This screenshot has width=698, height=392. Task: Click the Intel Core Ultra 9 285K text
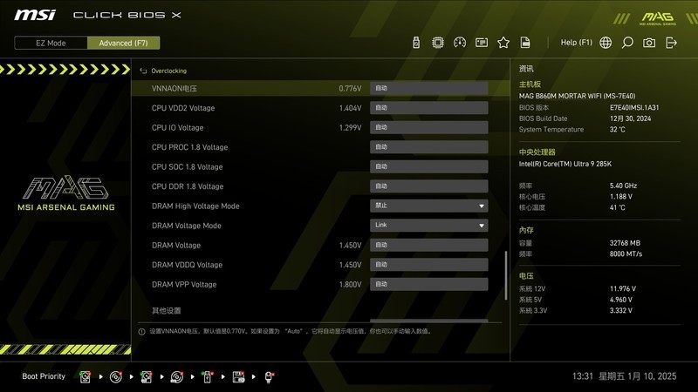[565, 164]
